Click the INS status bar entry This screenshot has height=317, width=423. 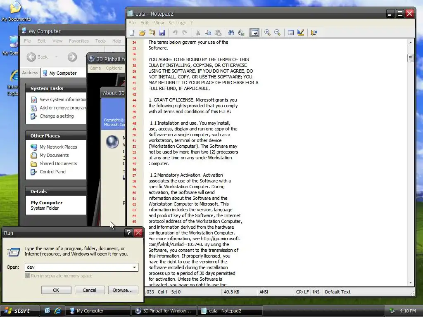[x=316, y=292]
